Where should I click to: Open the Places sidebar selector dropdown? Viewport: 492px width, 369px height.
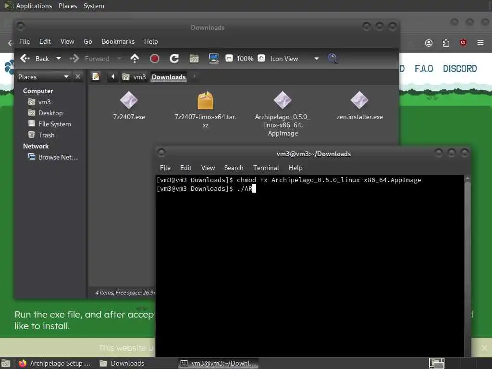point(43,77)
